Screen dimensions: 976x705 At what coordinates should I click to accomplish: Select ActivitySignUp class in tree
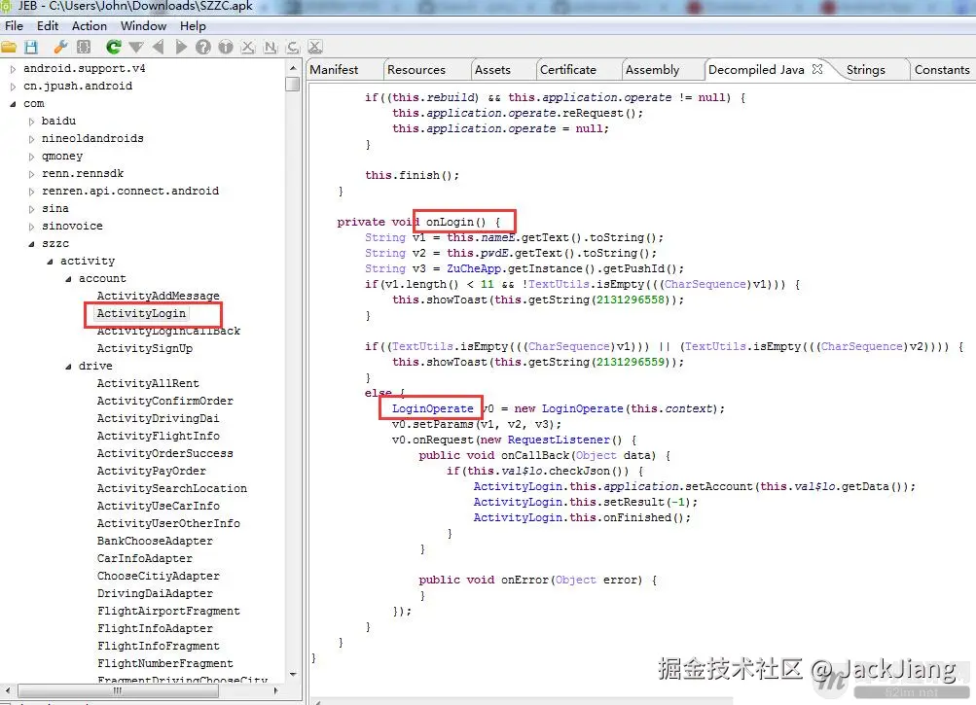[144, 348]
